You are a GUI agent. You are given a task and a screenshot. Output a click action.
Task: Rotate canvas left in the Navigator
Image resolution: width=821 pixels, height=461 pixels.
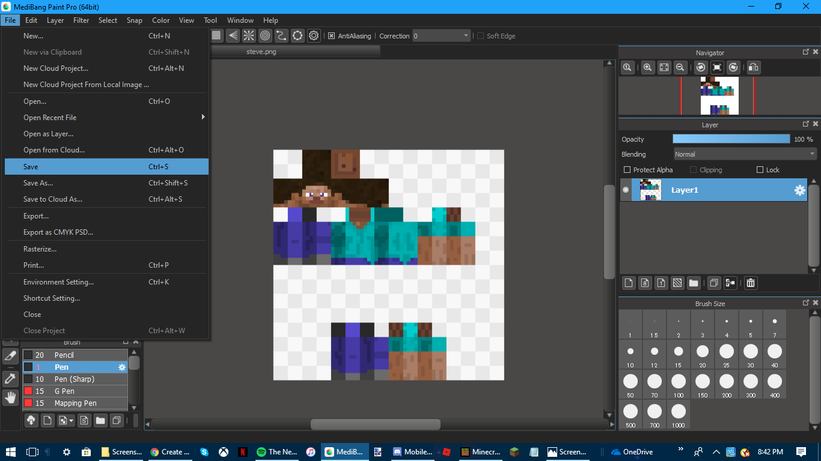click(701, 68)
